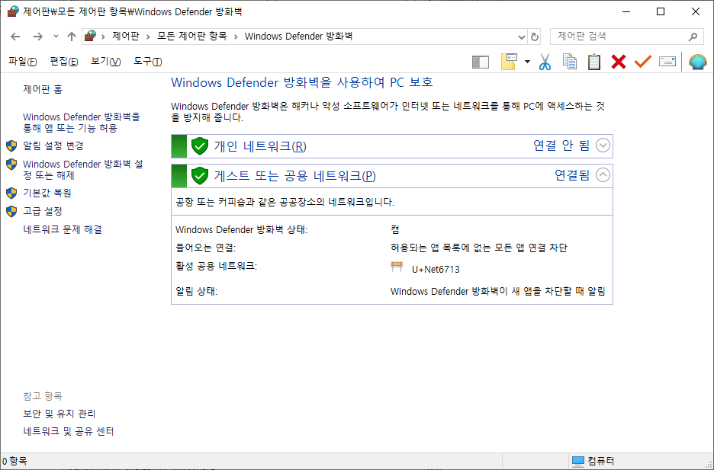Click the shield icon beside 방화벽 설정 또는 해제
This screenshot has height=470, width=714.
[11, 164]
